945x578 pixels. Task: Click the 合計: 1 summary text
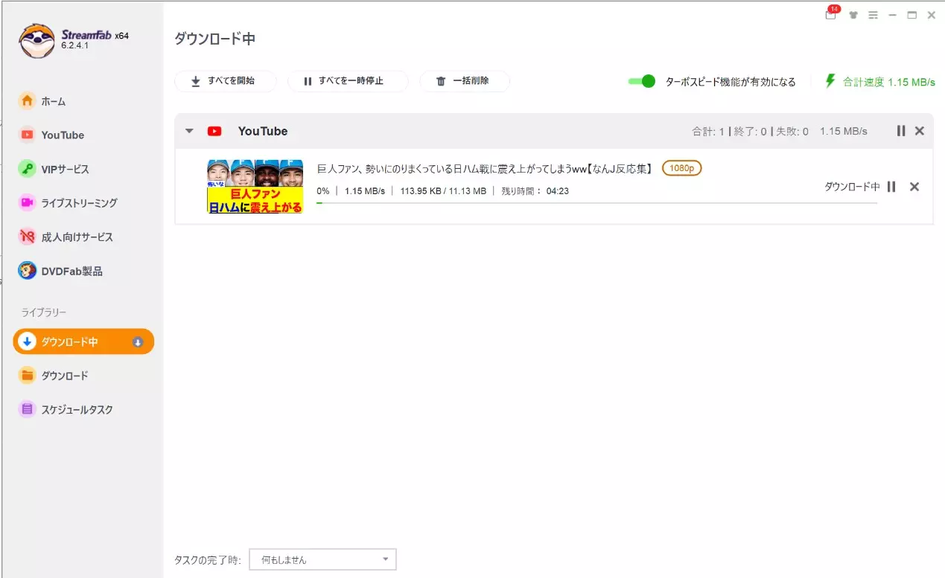(x=708, y=132)
